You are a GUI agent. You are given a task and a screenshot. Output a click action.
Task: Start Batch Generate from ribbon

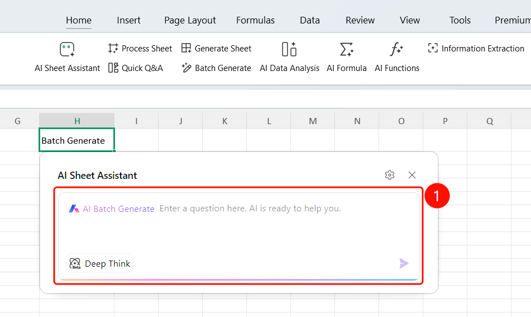pyautogui.click(x=216, y=68)
